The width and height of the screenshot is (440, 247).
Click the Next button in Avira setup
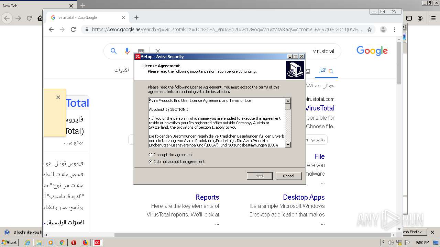click(259, 176)
